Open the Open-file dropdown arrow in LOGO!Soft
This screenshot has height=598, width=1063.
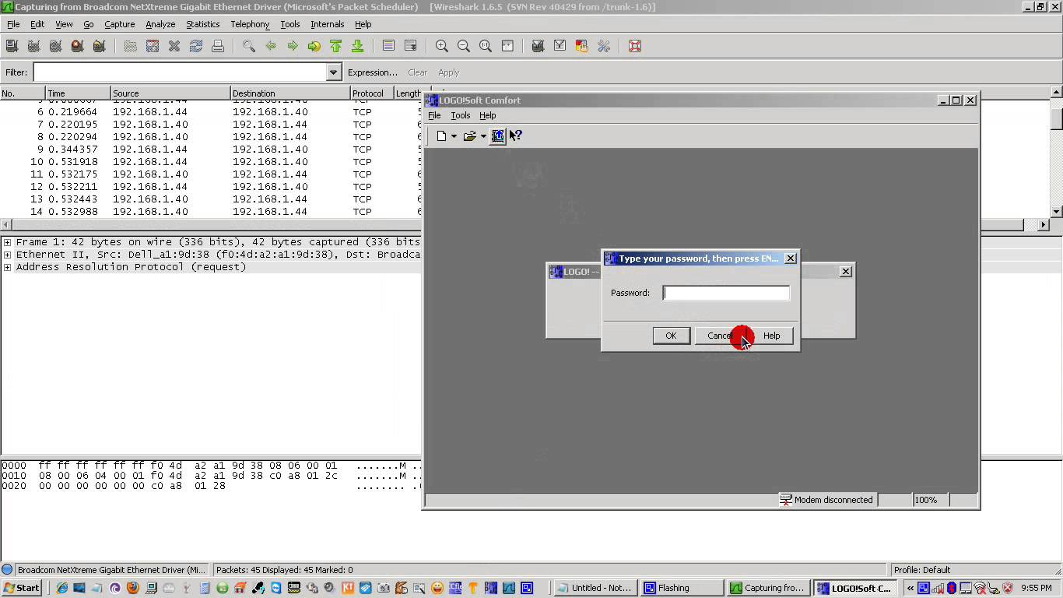pos(483,136)
